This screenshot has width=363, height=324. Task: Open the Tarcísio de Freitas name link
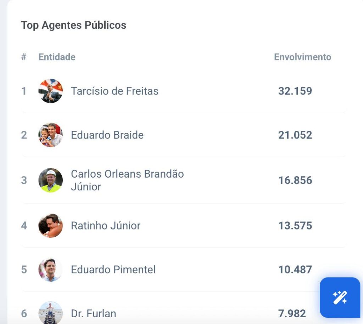point(115,91)
